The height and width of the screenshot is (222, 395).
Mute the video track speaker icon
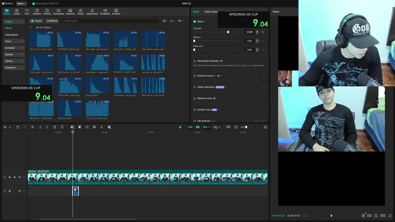click(x=19, y=177)
